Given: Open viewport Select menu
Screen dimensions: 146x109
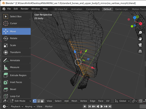Looking at the screenshot, I should pyautogui.click(x=58, y=101).
